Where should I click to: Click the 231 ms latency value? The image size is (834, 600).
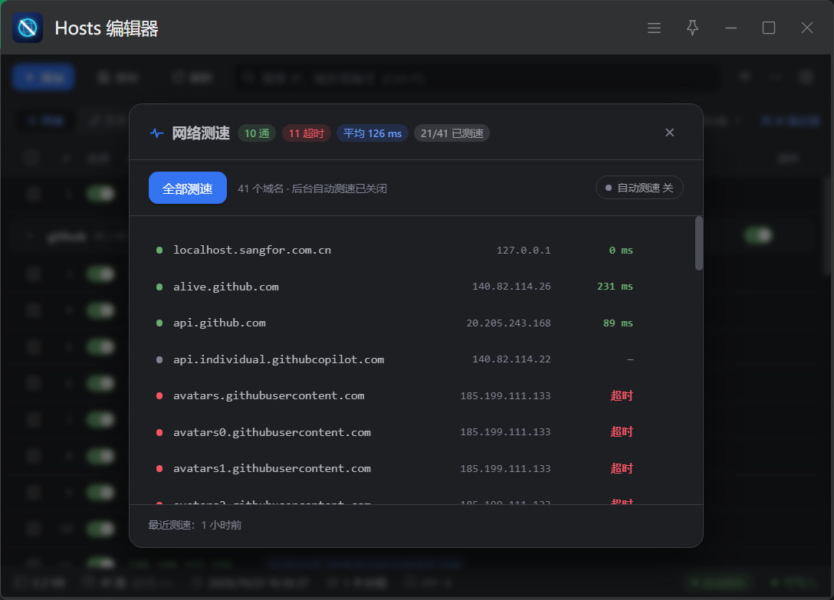(615, 287)
